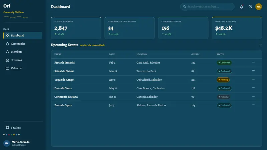Open Calendar page

pyautogui.click(x=23, y=68)
